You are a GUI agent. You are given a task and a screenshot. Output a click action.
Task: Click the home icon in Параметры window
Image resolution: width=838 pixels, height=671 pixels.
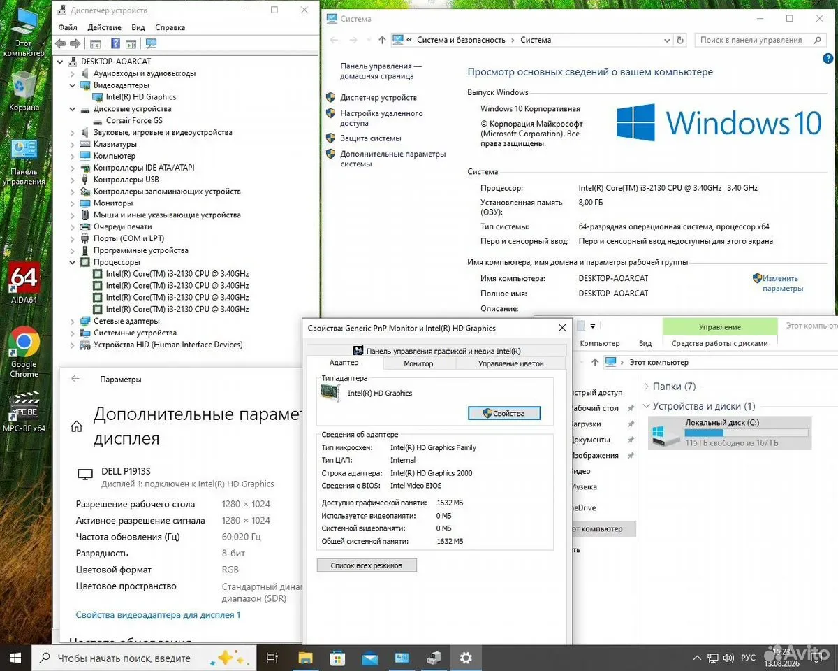(x=77, y=426)
